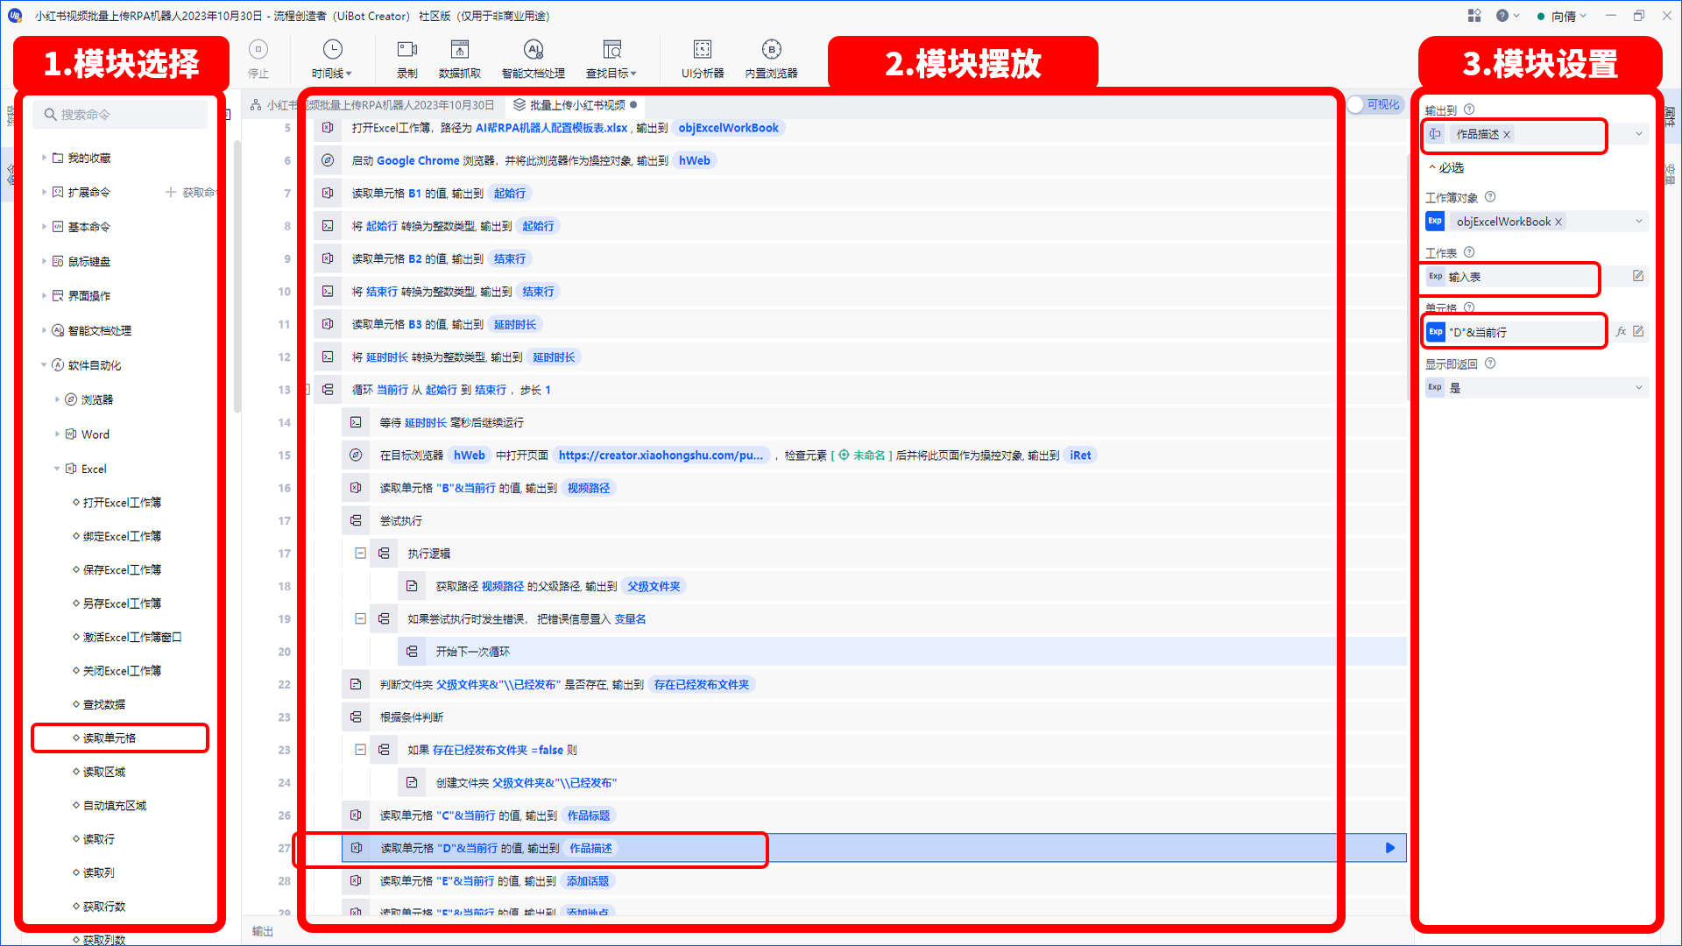Click the help icon next to 显示即返回
The height and width of the screenshot is (946, 1682).
tap(1490, 364)
